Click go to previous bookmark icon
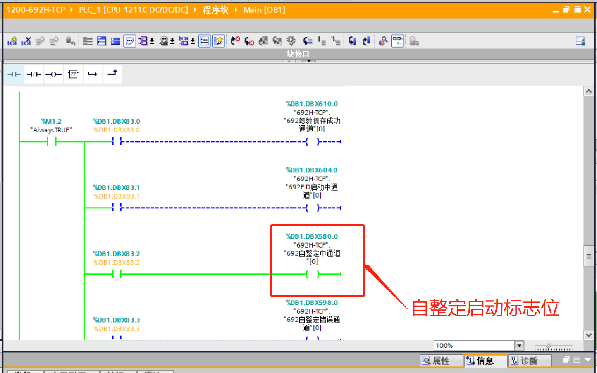Viewport: 597px width, 373px height. click(x=308, y=41)
